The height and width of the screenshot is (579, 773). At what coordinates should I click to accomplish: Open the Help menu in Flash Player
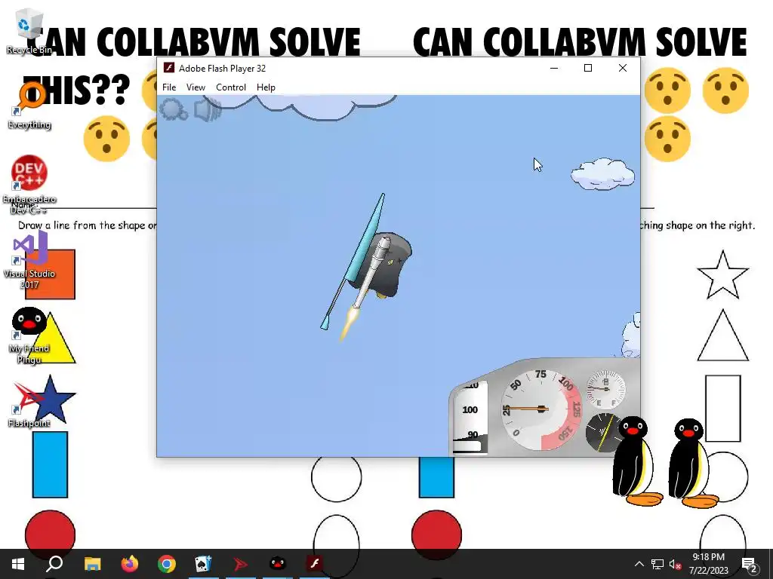point(266,87)
